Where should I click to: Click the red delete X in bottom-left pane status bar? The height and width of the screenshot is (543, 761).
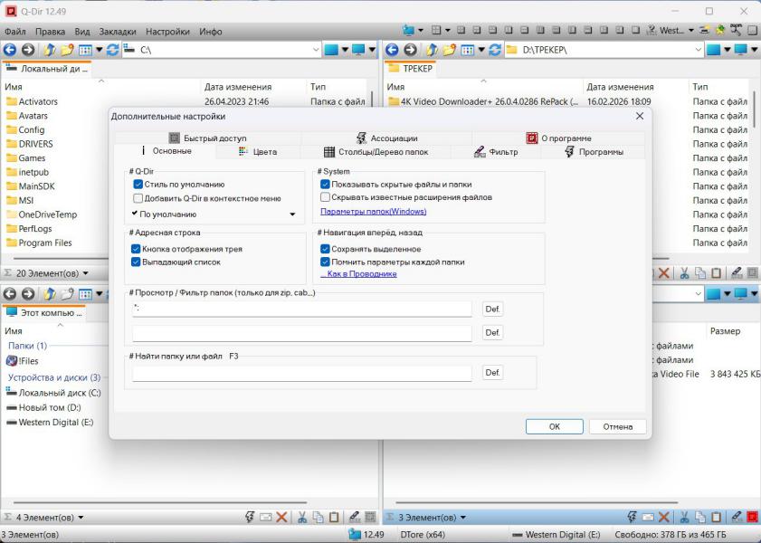(x=281, y=517)
